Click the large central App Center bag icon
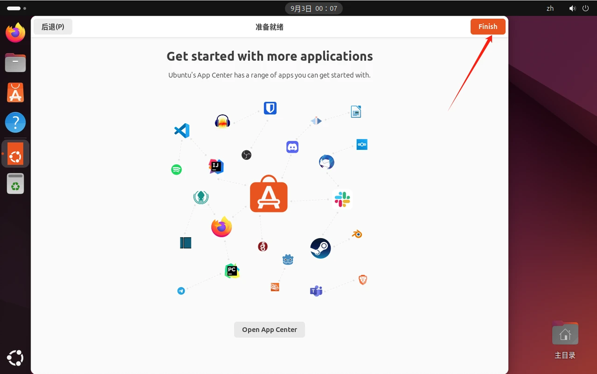The height and width of the screenshot is (374, 597). (269, 194)
